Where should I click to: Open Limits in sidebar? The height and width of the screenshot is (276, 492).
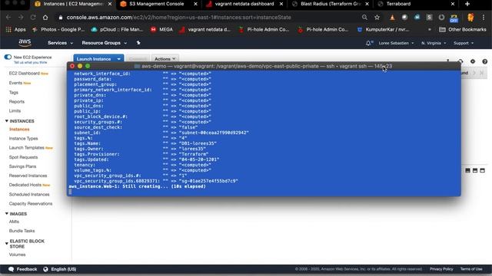(15, 110)
